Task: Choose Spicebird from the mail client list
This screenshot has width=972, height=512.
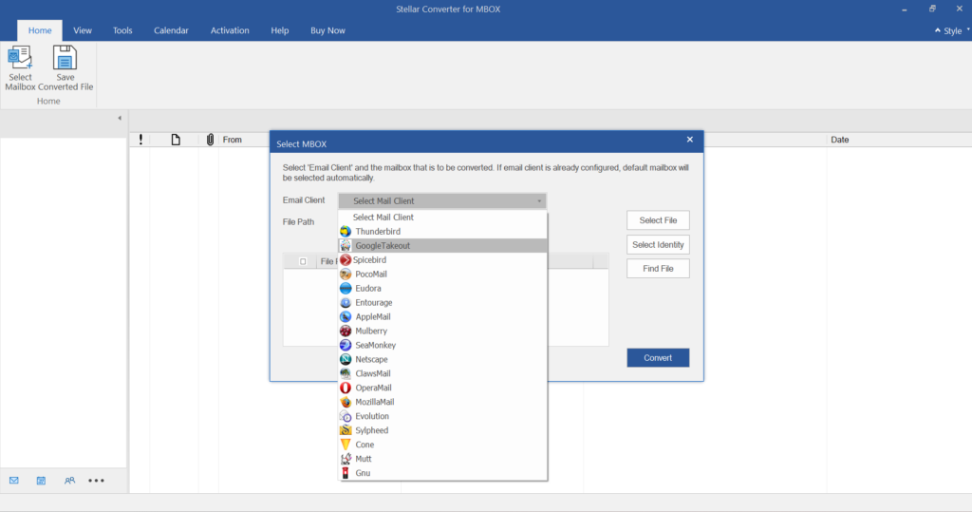Action: point(442,260)
